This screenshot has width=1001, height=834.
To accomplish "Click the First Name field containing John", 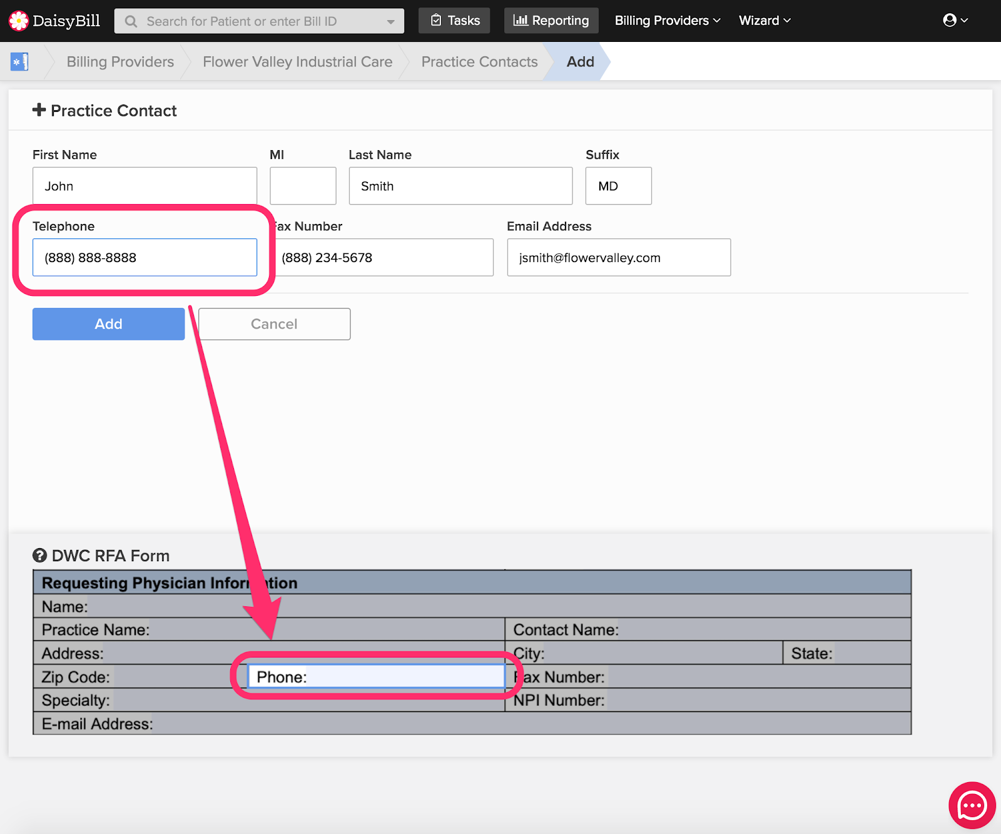I will (x=145, y=186).
